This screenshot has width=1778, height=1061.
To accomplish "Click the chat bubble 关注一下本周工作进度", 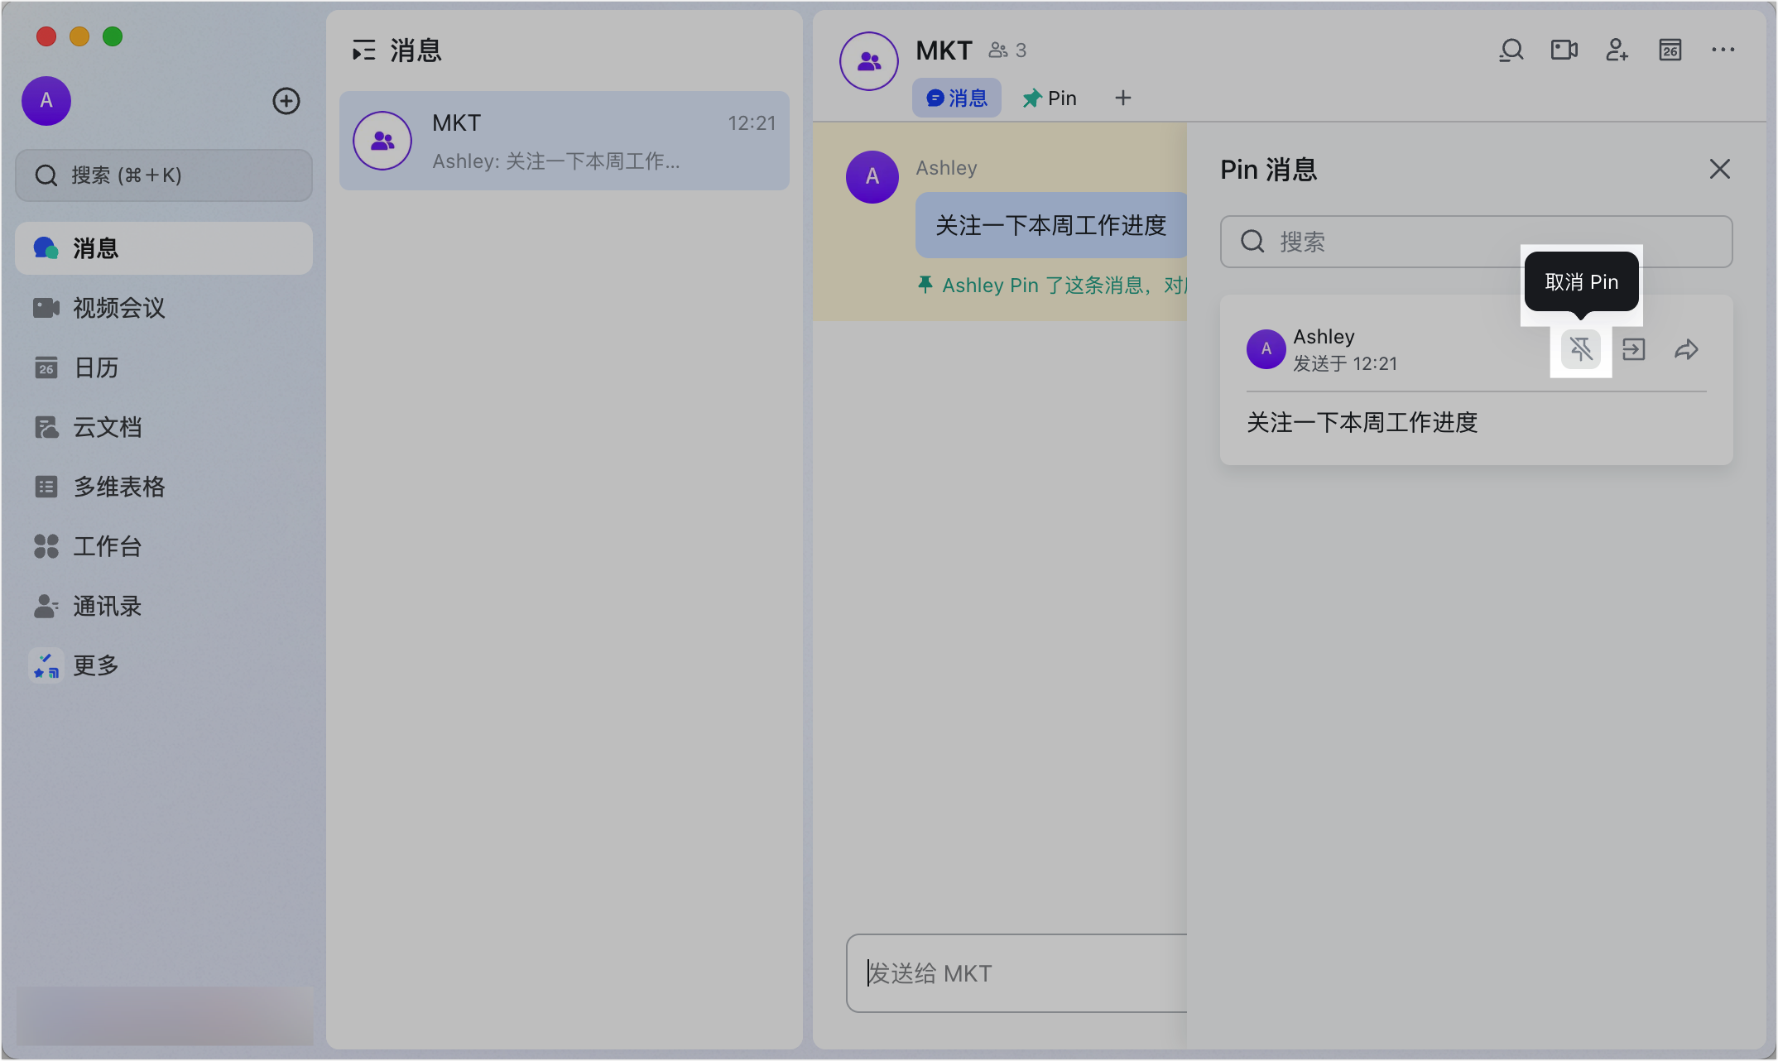I will click(1051, 225).
